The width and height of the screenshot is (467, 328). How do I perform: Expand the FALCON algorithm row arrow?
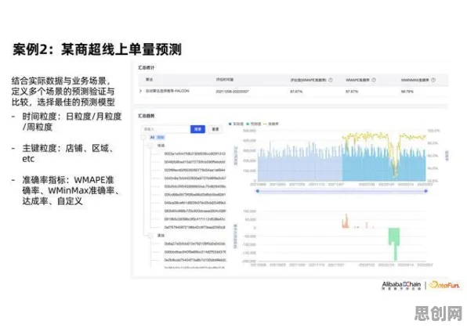click(x=140, y=91)
